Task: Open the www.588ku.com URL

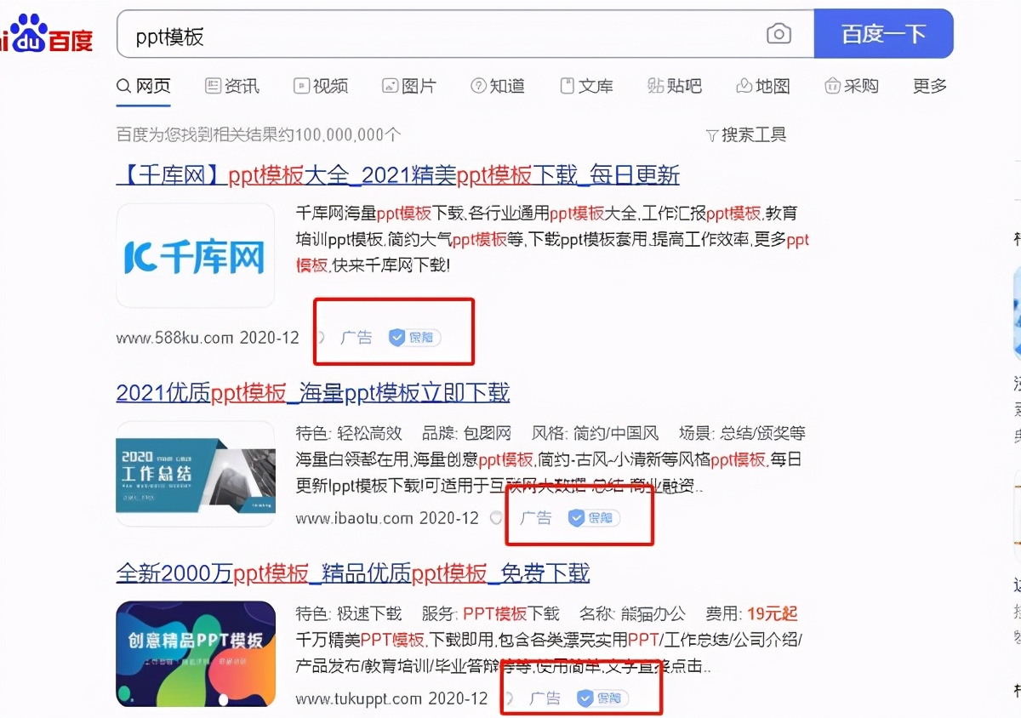Action: 174,338
